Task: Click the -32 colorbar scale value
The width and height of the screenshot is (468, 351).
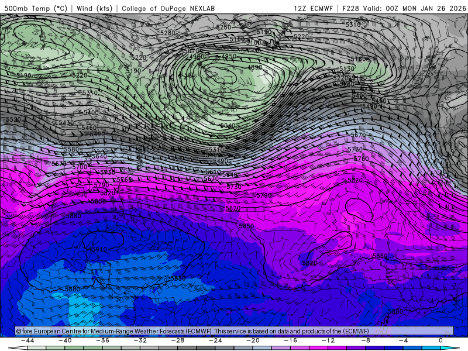Action: click(x=140, y=340)
